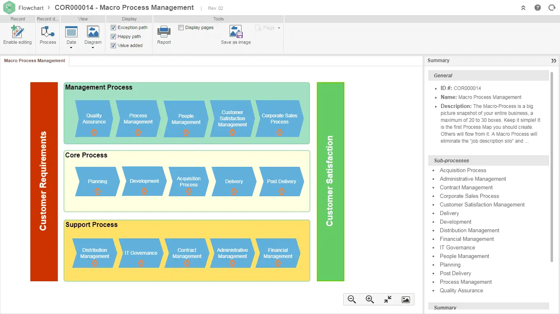
Task: Click the Report printer icon
Action: (164, 32)
